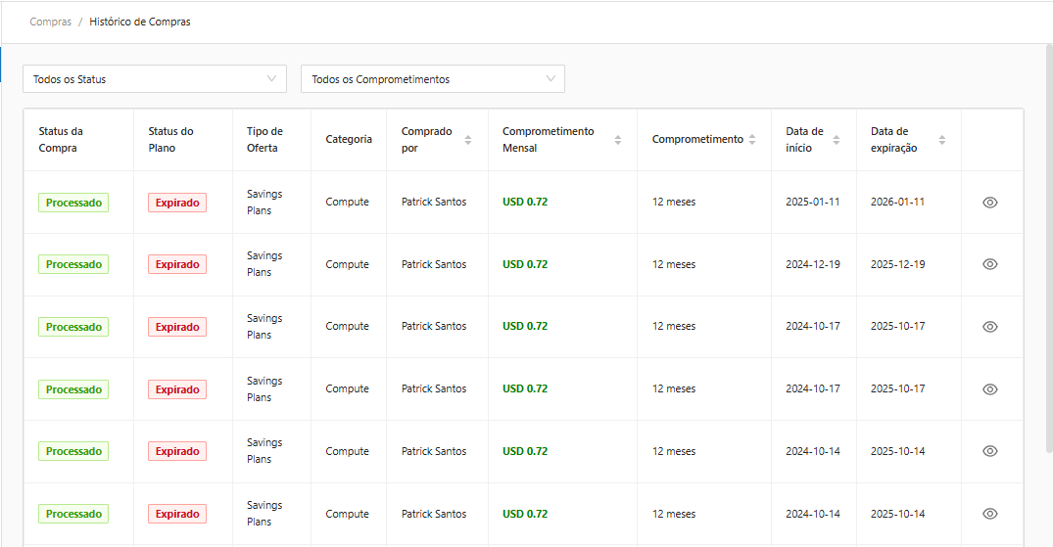Expand the Todos os Comprometimentos filter

point(432,79)
